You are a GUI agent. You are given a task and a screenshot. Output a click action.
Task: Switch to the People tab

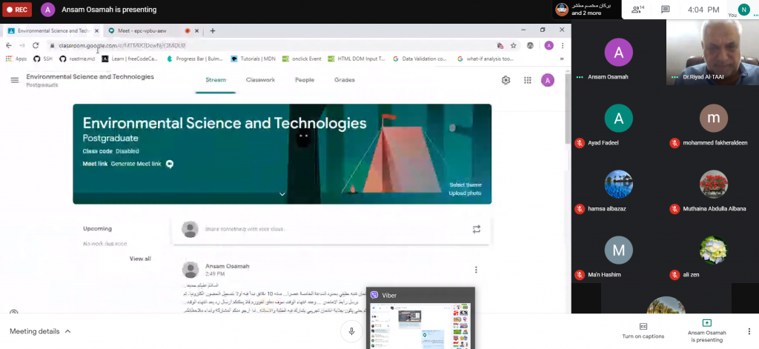[304, 79]
